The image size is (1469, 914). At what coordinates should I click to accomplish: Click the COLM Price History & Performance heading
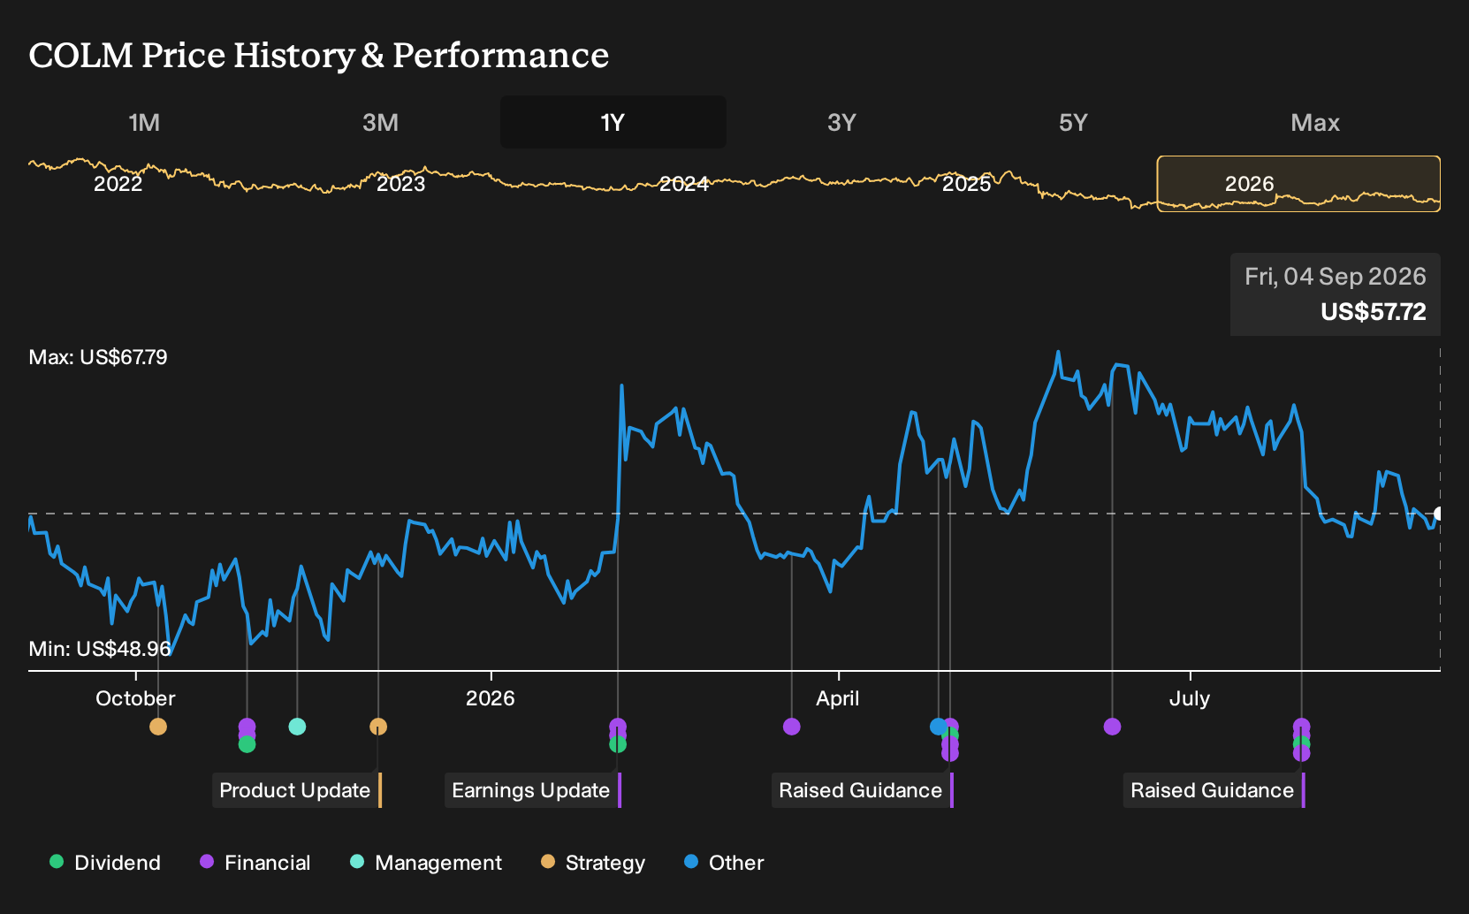click(x=319, y=55)
